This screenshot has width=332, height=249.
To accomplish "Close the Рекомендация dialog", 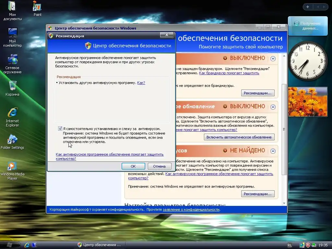I will pos(167,35).
